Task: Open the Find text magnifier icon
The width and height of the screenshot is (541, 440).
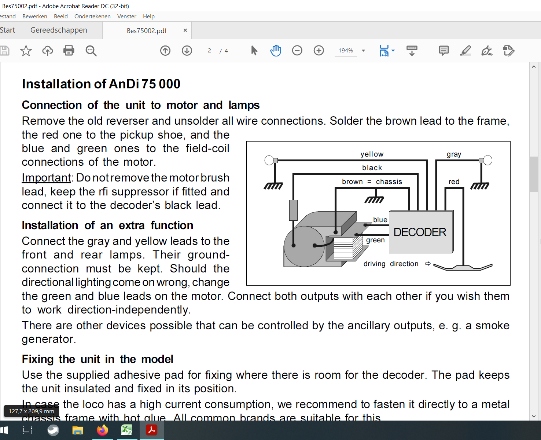Action: click(x=91, y=51)
